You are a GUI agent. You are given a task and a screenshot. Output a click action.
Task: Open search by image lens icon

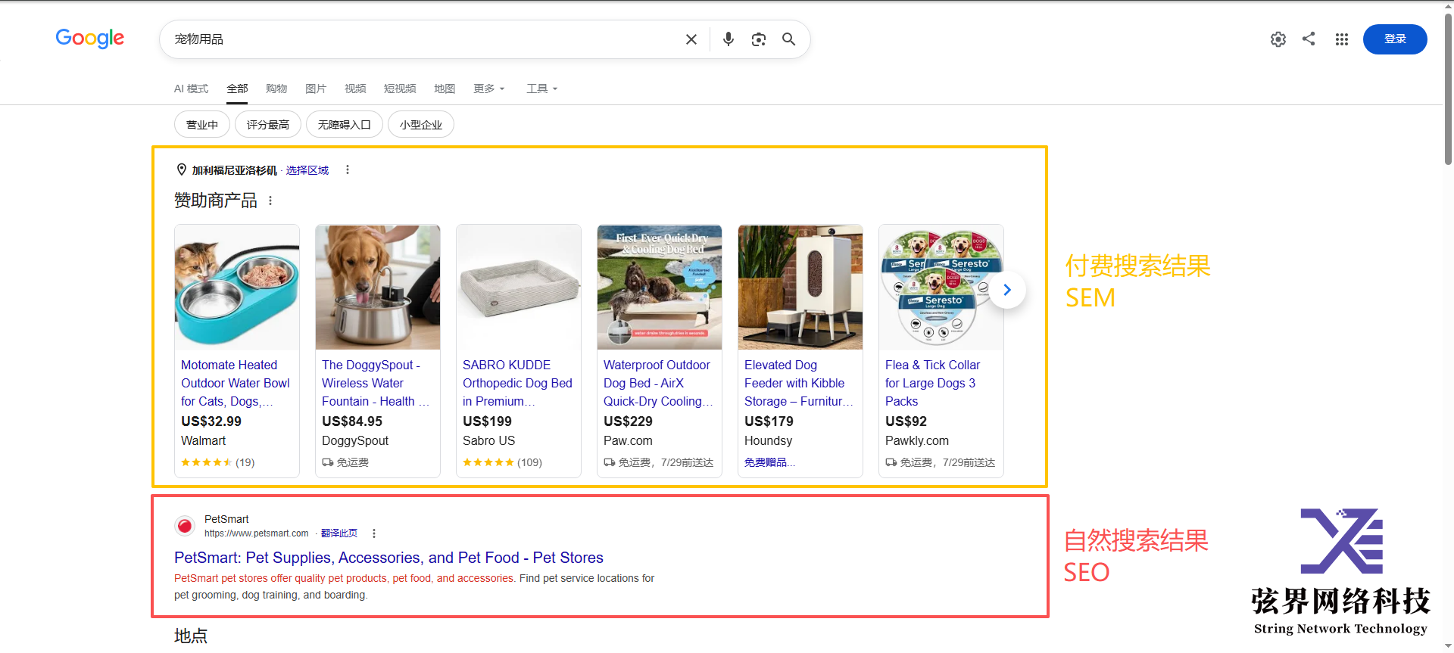click(758, 39)
